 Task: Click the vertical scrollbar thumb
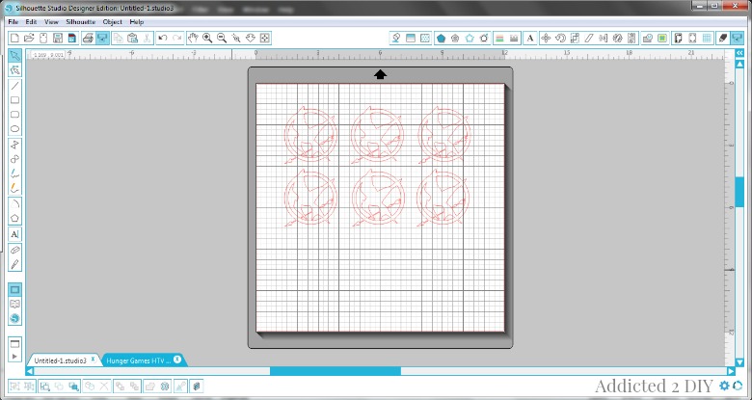click(739, 192)
